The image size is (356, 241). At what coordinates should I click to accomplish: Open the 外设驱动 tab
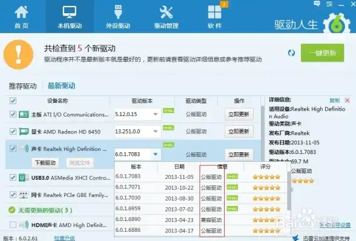point(118,17)
